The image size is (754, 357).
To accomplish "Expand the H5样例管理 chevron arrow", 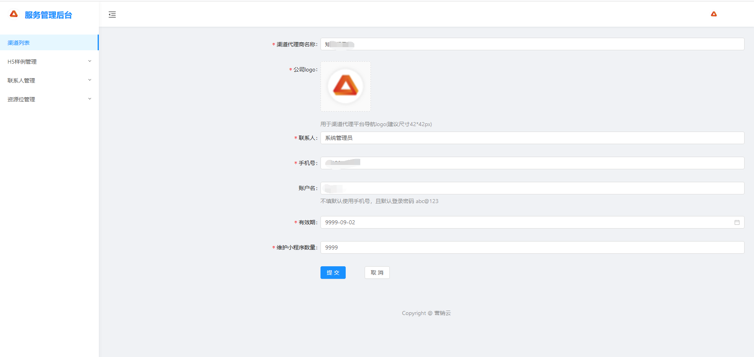I will 90,61.
